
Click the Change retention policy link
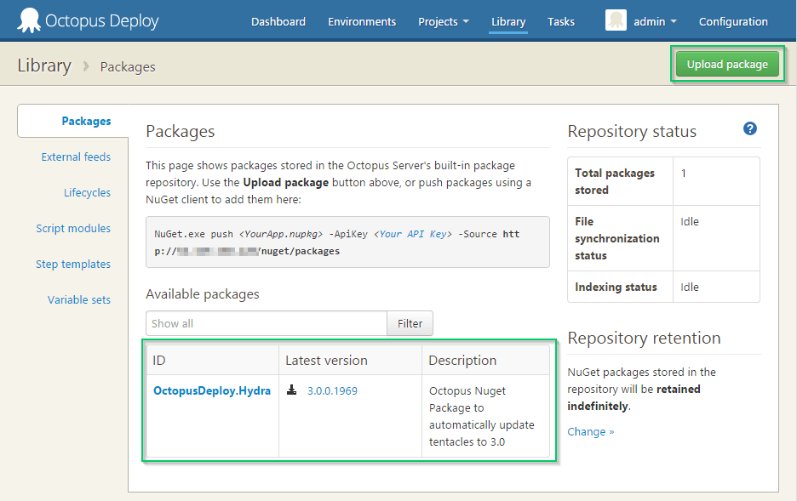point(590,431)
